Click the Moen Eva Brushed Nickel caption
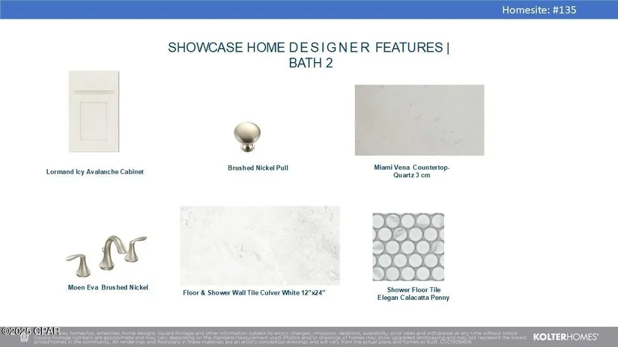 (x=108, y=287)
